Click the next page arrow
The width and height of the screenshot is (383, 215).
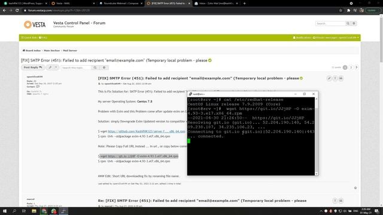pyautogui.click(x=357, y=67)
